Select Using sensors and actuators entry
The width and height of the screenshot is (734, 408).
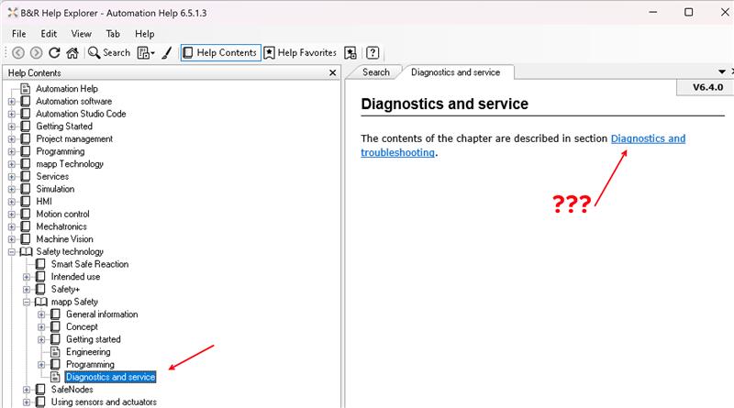point(104,402)
